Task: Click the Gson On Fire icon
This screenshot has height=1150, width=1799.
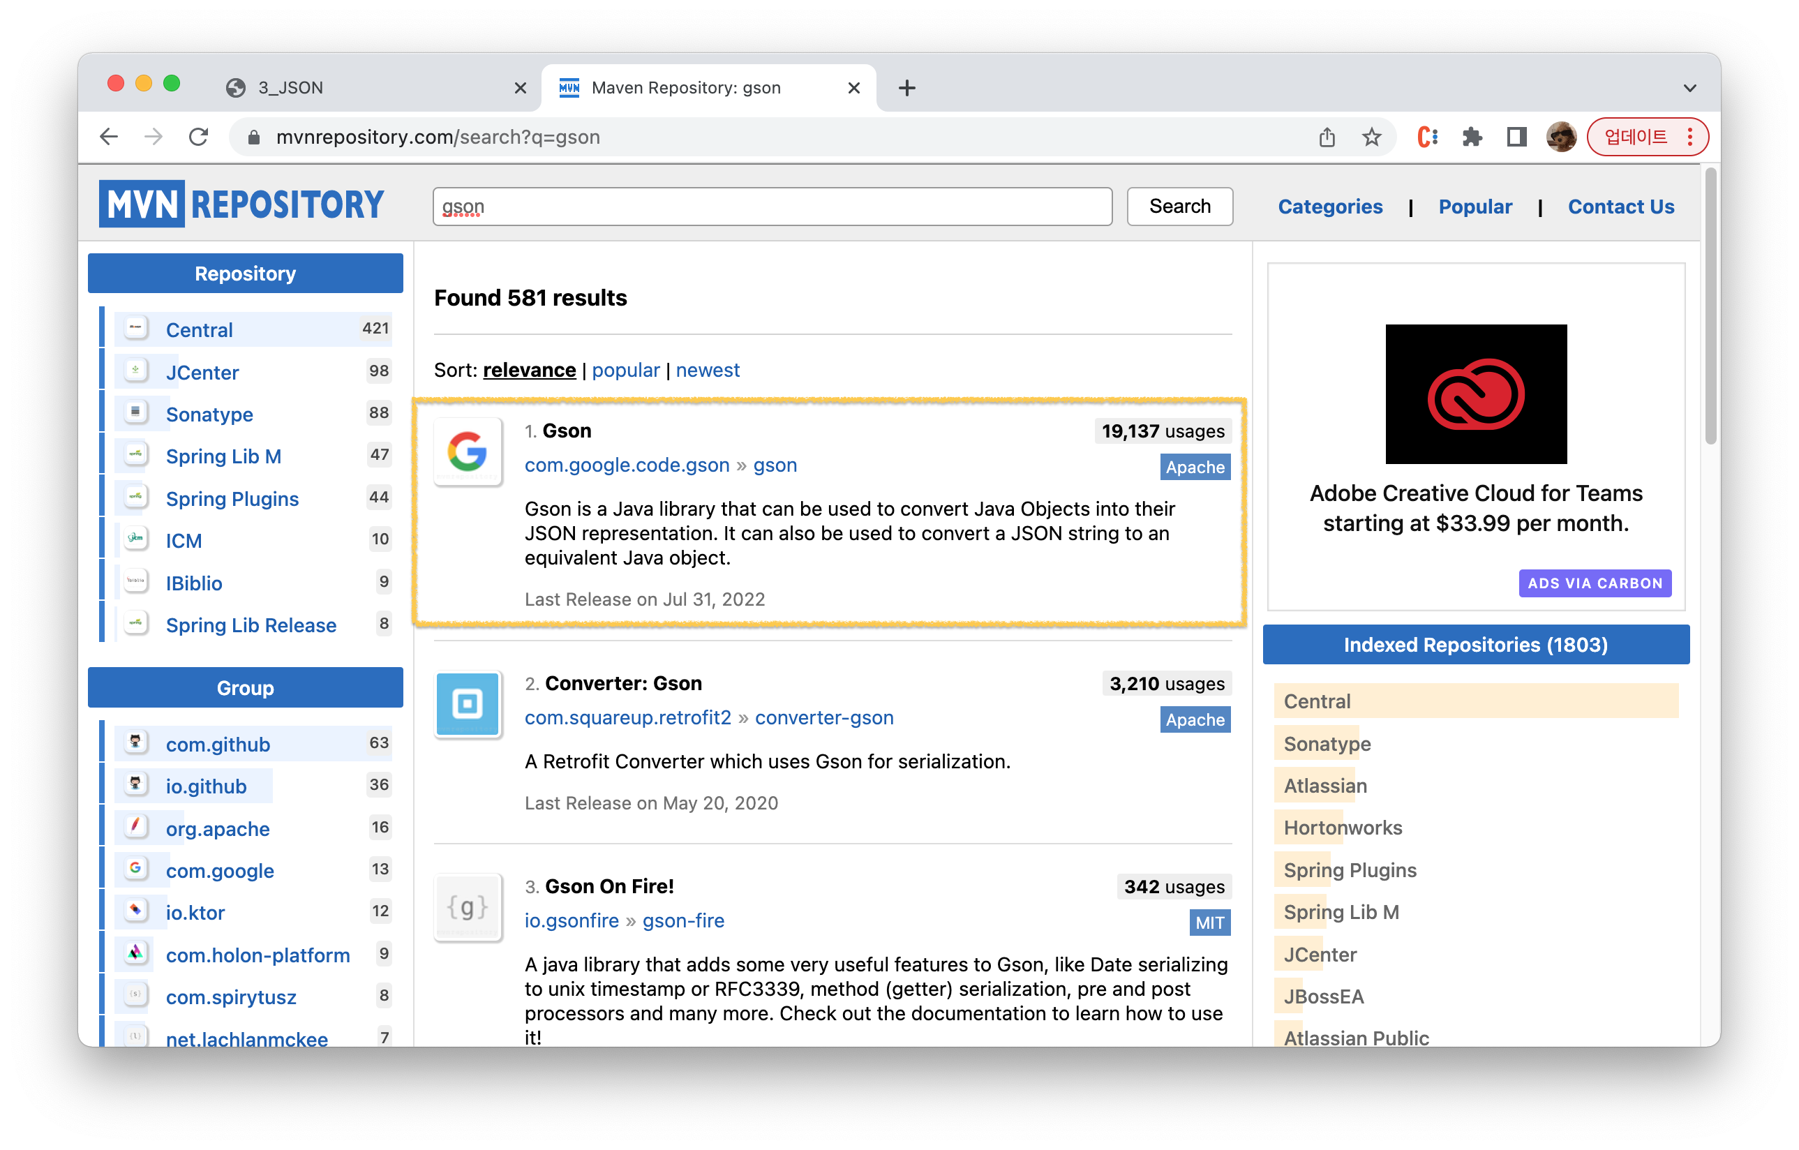Action: 468,907
